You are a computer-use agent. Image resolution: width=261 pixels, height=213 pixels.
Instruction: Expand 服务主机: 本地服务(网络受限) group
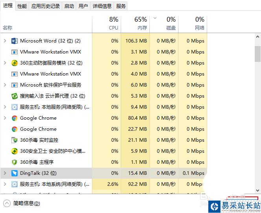[5, 107]
